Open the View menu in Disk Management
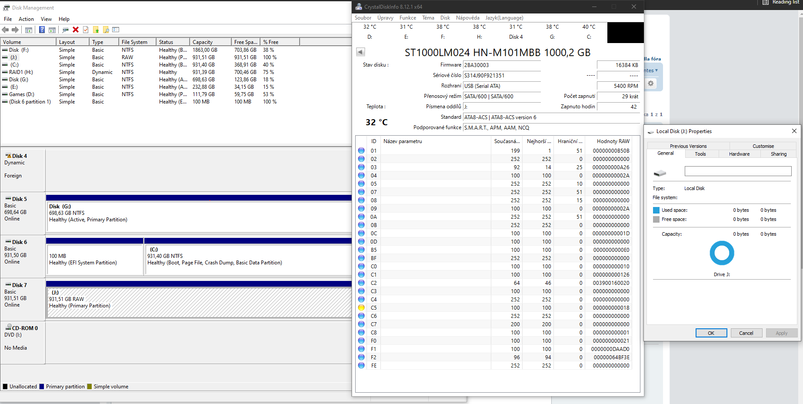The width and height of the screenshot is (803, 404). [46, 19]
